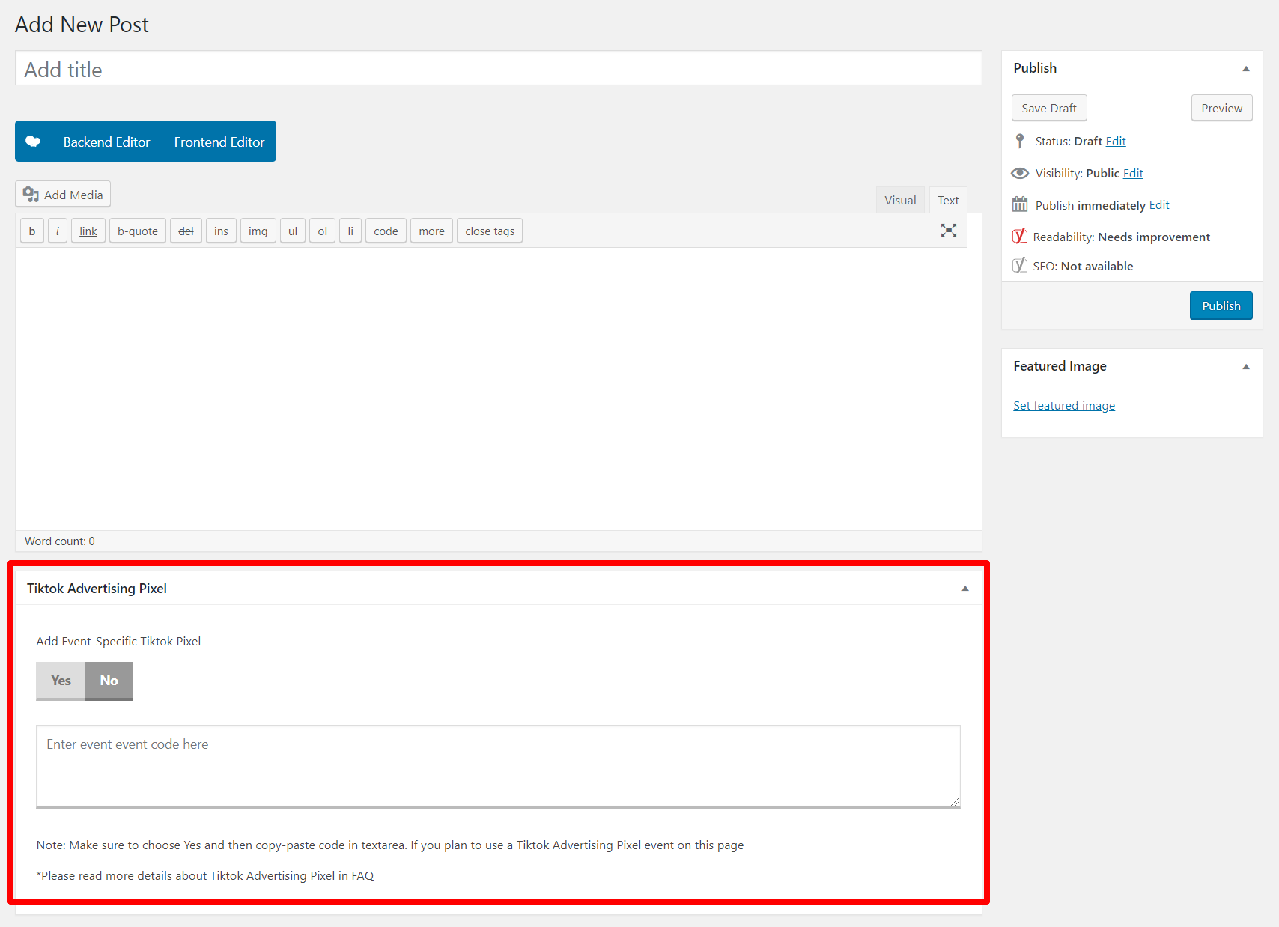
Task: Collapse the Publish panel
Action: click(x=1245, y=68)
